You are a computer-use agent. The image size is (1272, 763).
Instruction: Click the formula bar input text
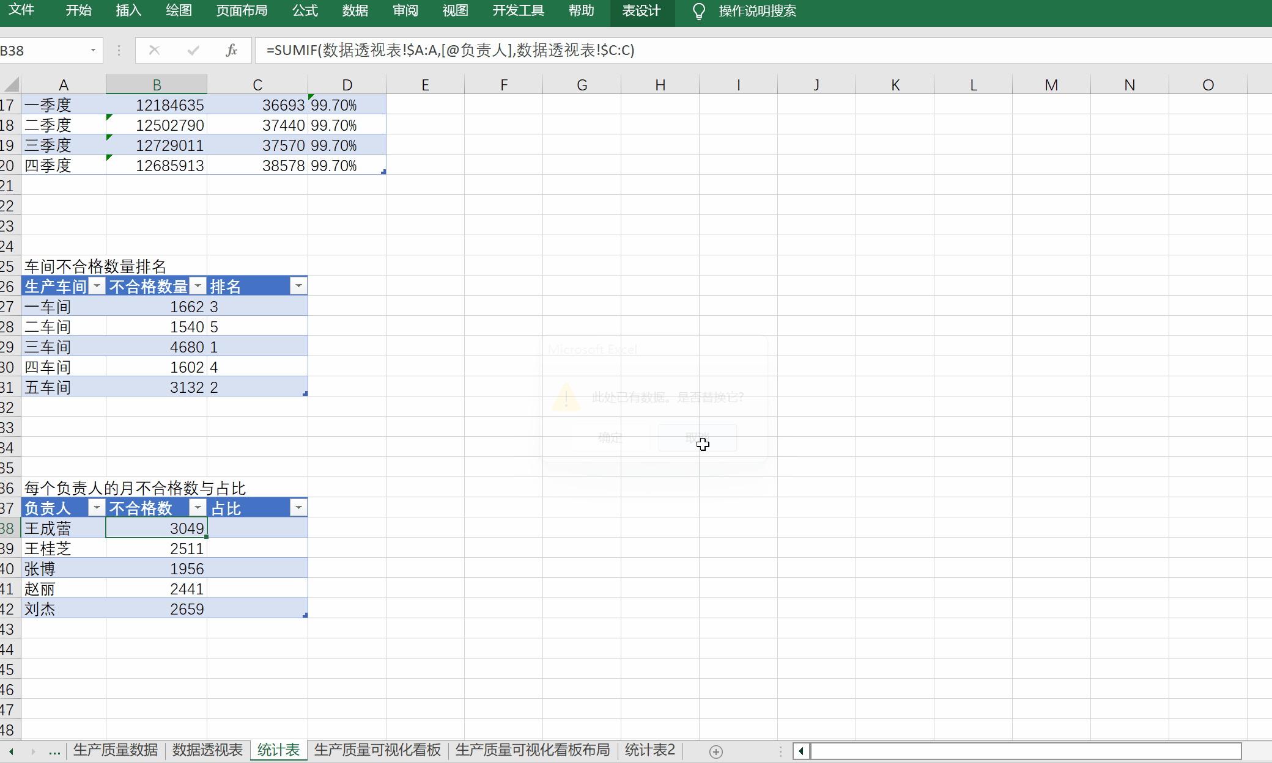tap(451, 50)
